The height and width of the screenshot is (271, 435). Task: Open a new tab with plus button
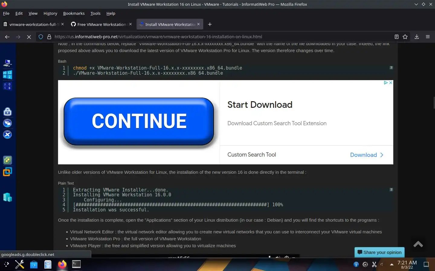point(210,24)
